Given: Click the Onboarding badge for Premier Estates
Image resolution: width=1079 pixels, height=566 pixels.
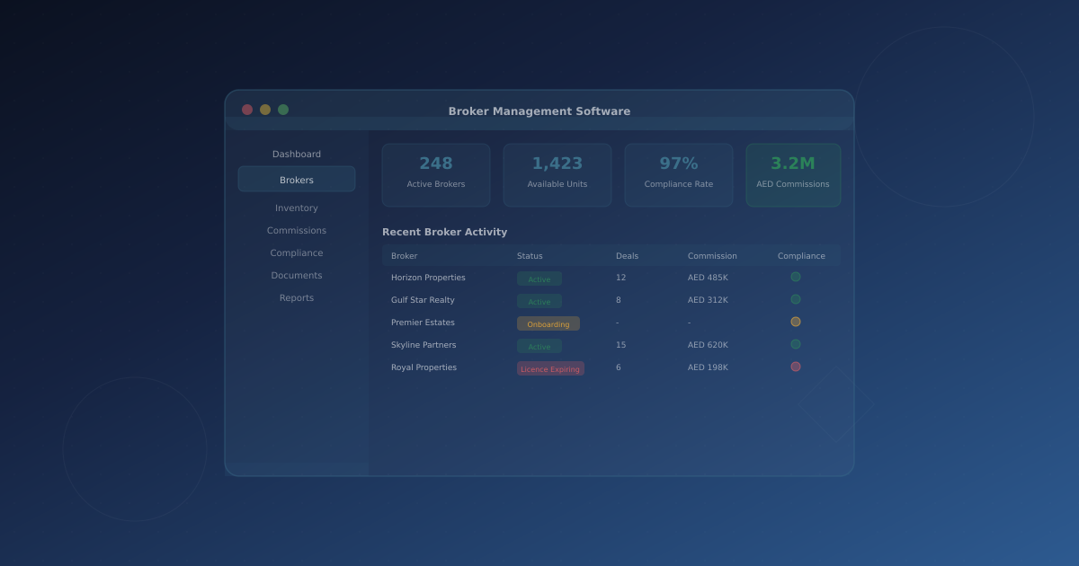Looking at the screenshot, I should pos(548,323).
